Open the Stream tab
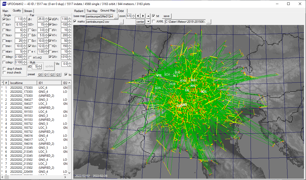The width and height of the screenshot is (306, 180). pyautogui.click(x=28, y=11)
